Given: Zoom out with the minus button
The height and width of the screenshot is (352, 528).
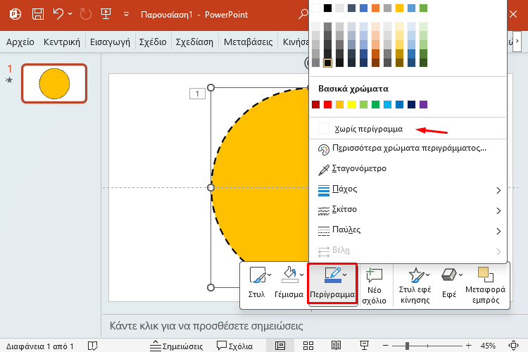Looking at the screenshot, I should (x=386, y=346).
